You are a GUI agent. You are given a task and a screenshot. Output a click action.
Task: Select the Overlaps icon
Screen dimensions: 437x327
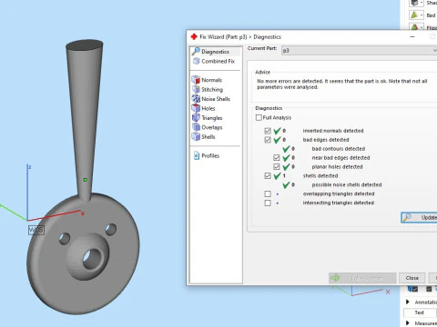[196, 127]
